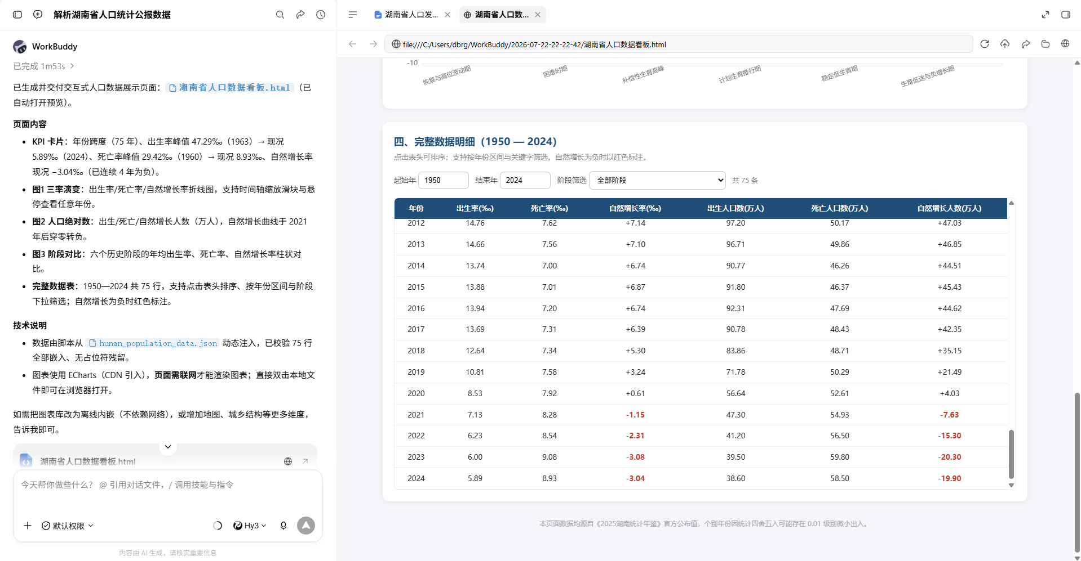
Task: Sort the table by 年份 header
Action: click(x=416, y=208)
